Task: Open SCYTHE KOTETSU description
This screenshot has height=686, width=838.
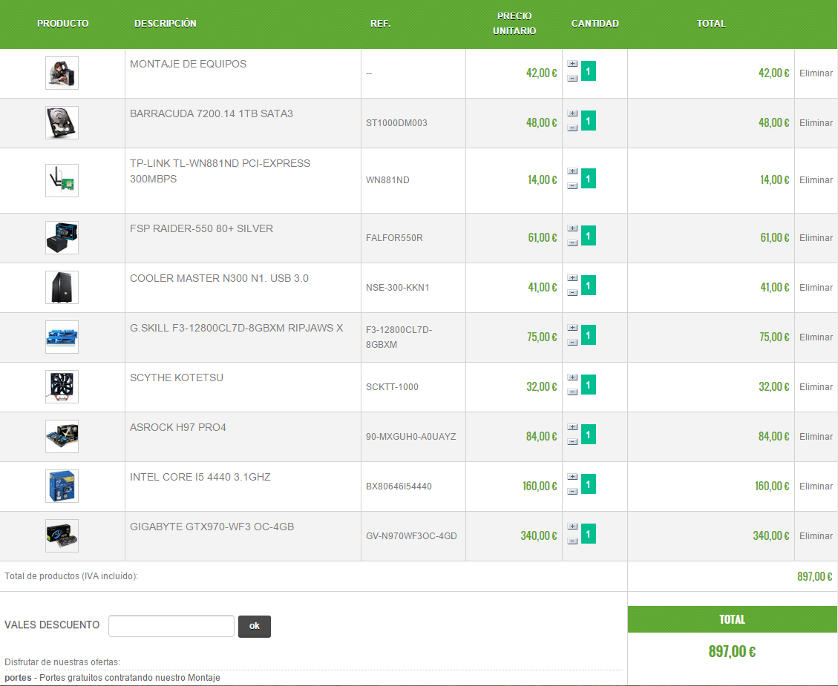Action: click(177, 377)
